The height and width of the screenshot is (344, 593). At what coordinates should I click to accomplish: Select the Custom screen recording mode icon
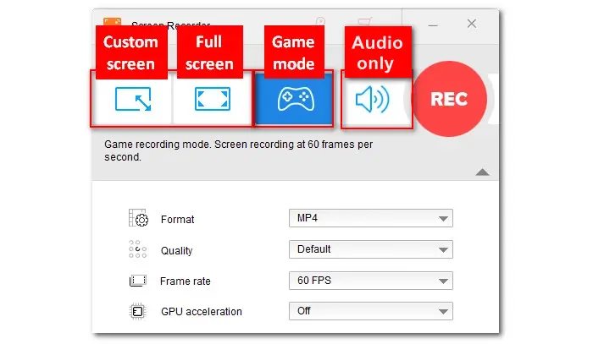click(x=133, y=99)
